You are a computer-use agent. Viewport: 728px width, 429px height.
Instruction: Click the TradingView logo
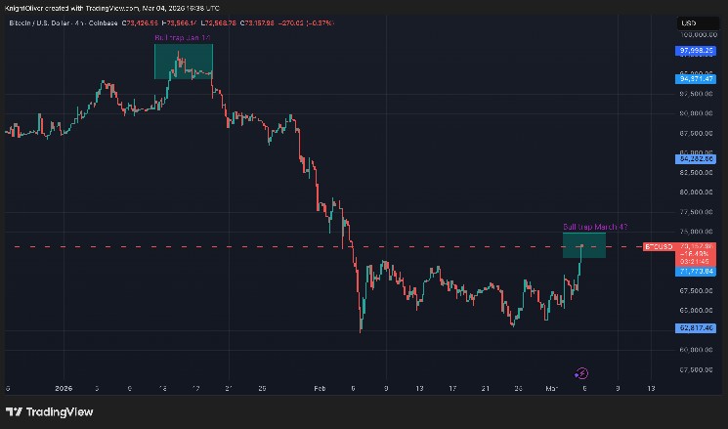click(x=49, y=411)
